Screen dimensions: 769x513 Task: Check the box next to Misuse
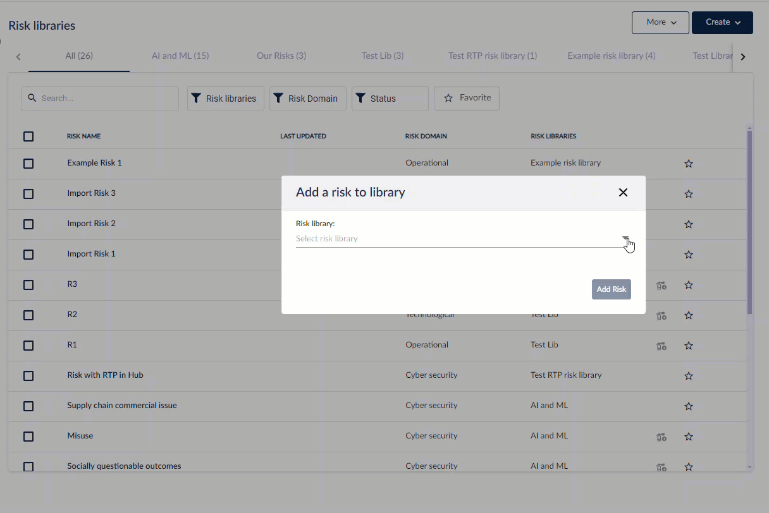28,437
